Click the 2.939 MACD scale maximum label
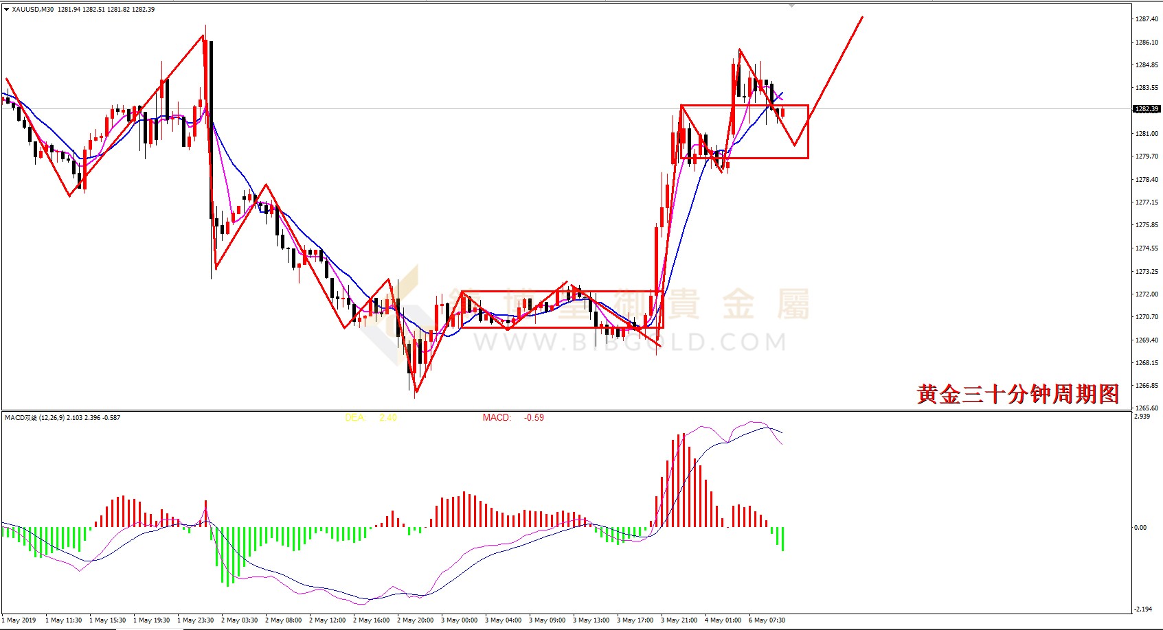This screenshot has width=1163, height=630. tap(1142, 417)
